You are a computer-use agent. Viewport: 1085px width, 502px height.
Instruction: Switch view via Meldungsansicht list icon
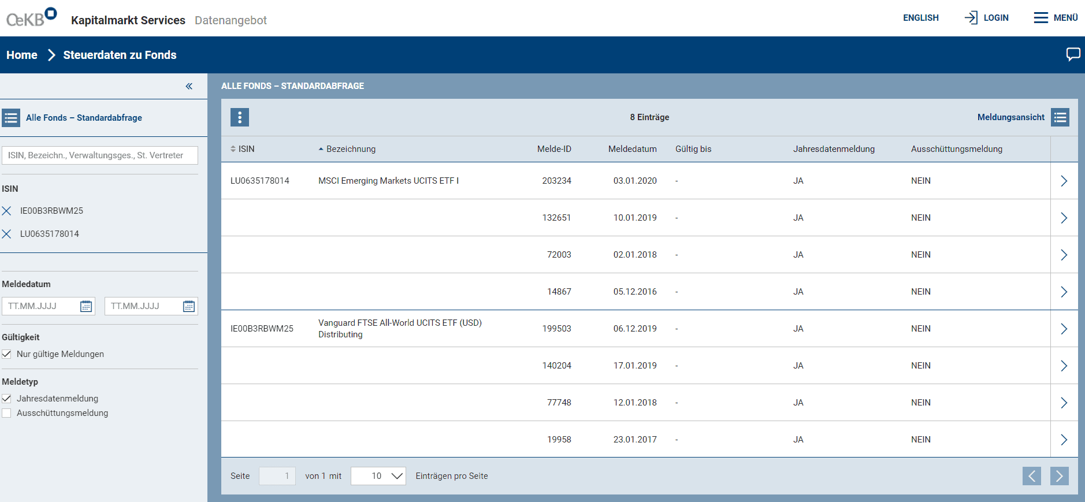pos(1060,117)
